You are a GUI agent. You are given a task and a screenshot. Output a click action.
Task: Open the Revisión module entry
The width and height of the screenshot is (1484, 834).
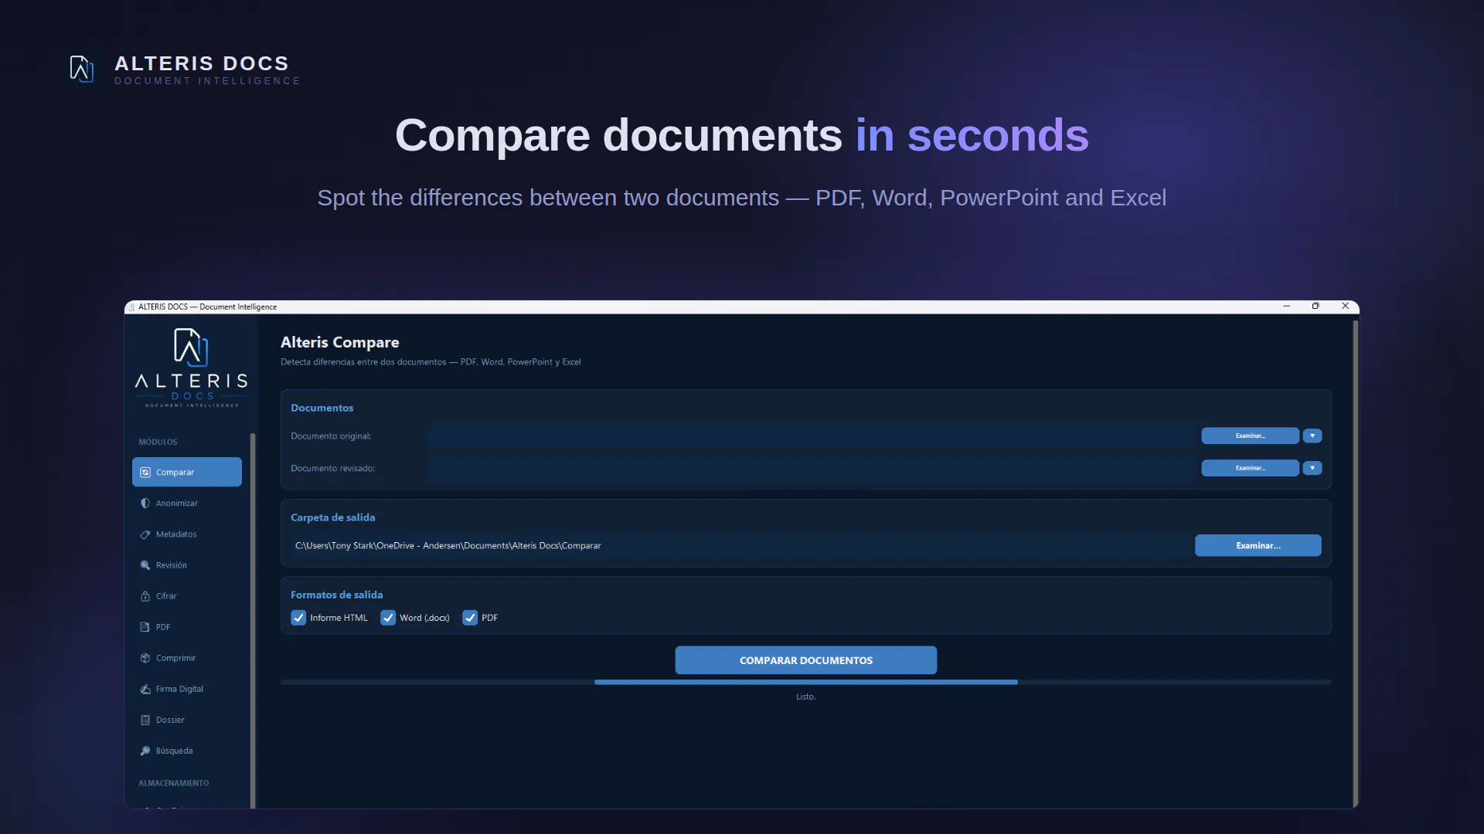tap(187, 565)
